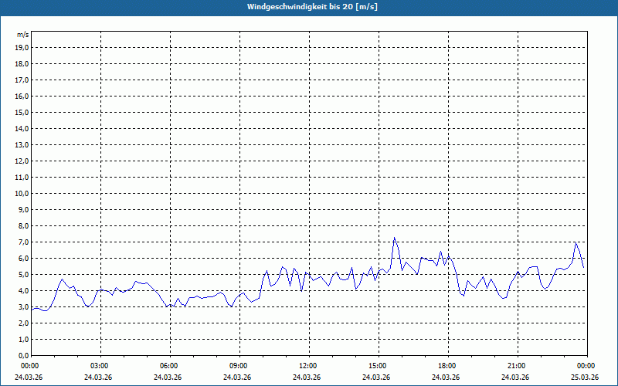Select the 19,0 y-axis label
Viewport: 618px width, 386px height.
22,47
